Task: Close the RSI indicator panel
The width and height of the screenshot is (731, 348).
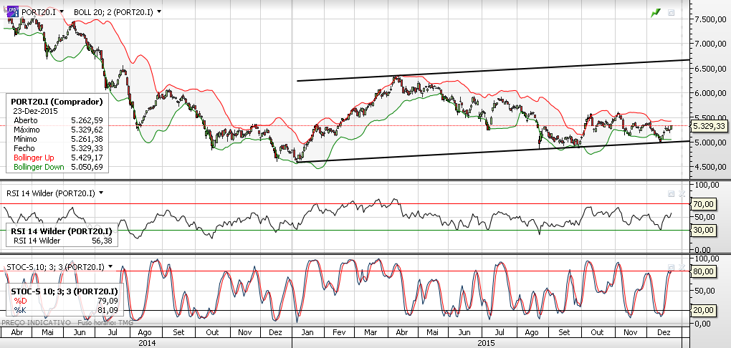Action: (x=682, y=194)
